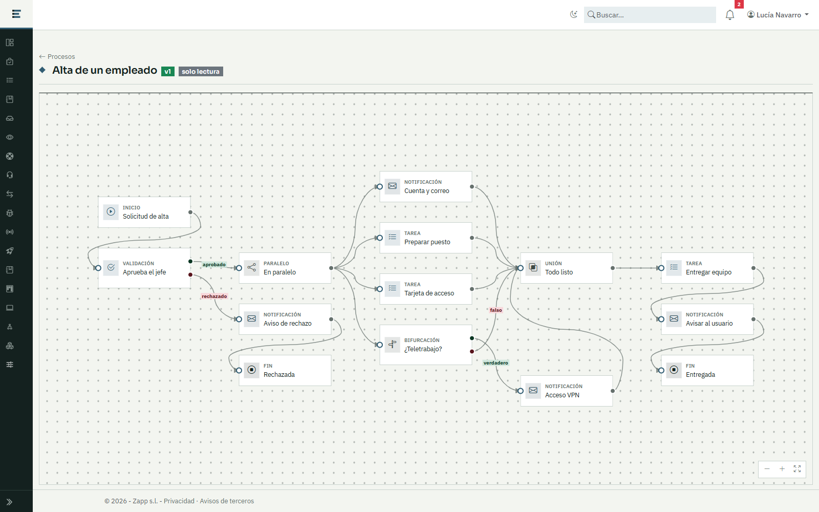This screenshot has width=819, height=512.
Task: Open the eye icon sidebar item
Action: 10,137
